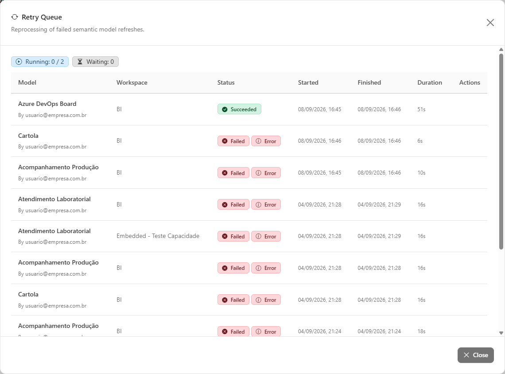Click the Retry Queue refresh icon
Screen dimensions: 505x374
(15, 17)
